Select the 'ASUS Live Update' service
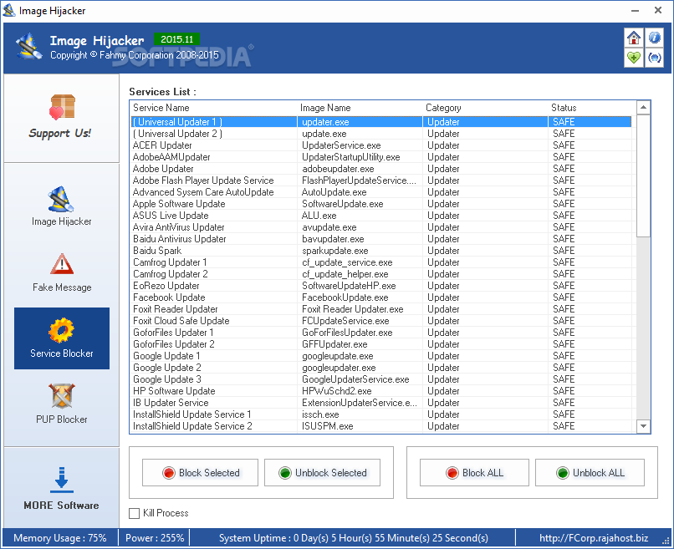Viewport: 674px width, 549px height. point(381,216)
